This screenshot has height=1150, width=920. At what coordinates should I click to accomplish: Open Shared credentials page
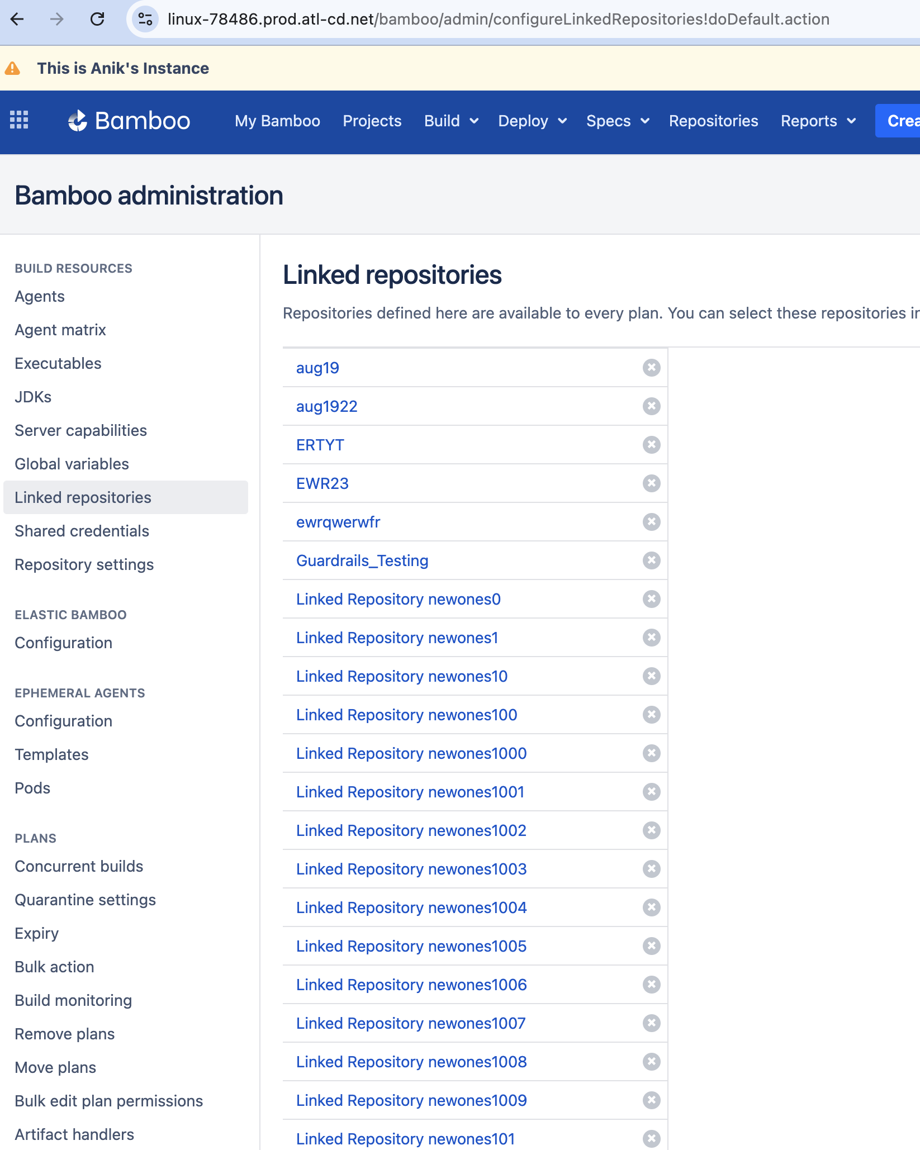pos(82,531)
